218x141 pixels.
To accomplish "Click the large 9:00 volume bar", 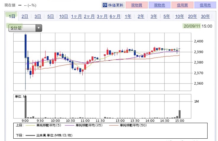I will (x=25, y=107).
